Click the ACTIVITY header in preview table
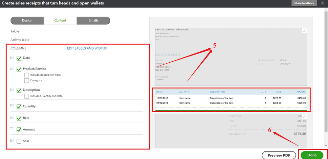328x159 pixels. click(x=184, y=92)
